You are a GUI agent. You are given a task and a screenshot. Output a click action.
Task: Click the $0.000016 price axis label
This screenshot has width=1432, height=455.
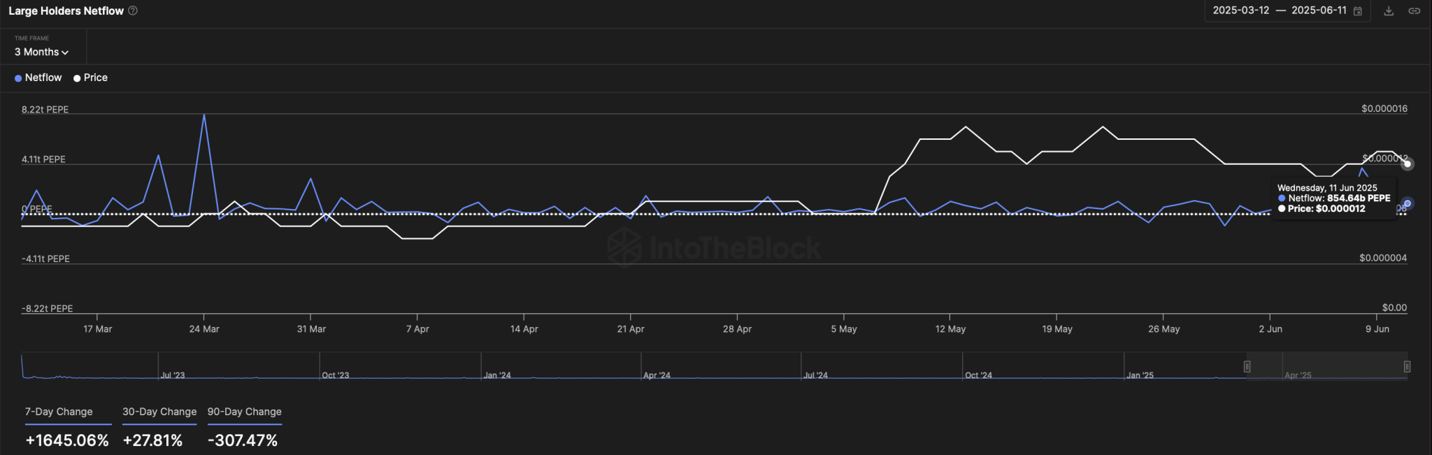(x=1384, y=108)
